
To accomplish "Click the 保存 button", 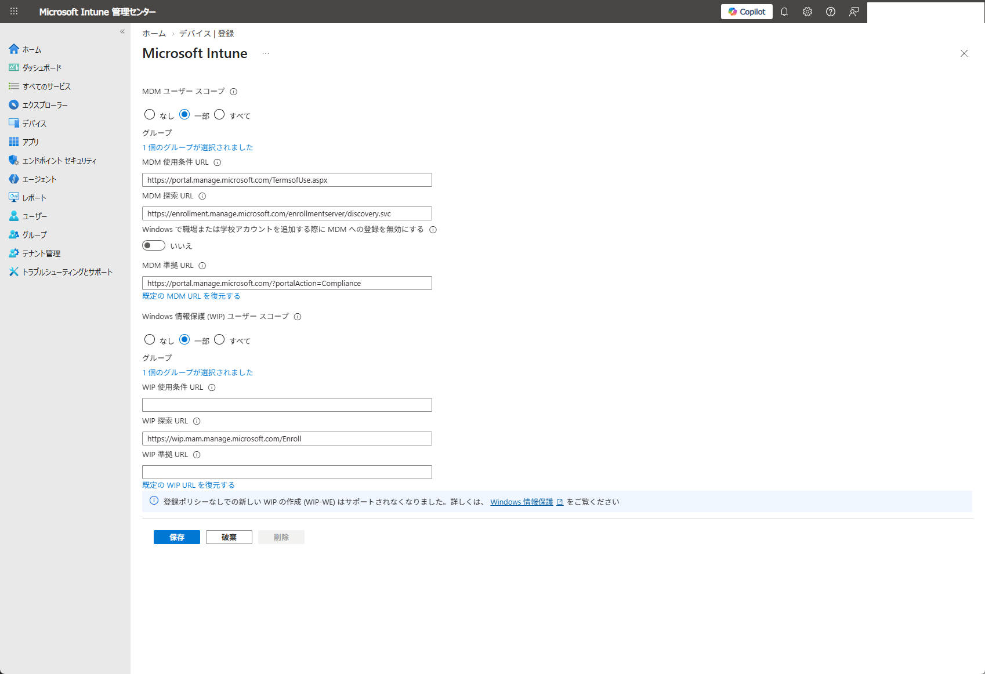I will [176, 537].
